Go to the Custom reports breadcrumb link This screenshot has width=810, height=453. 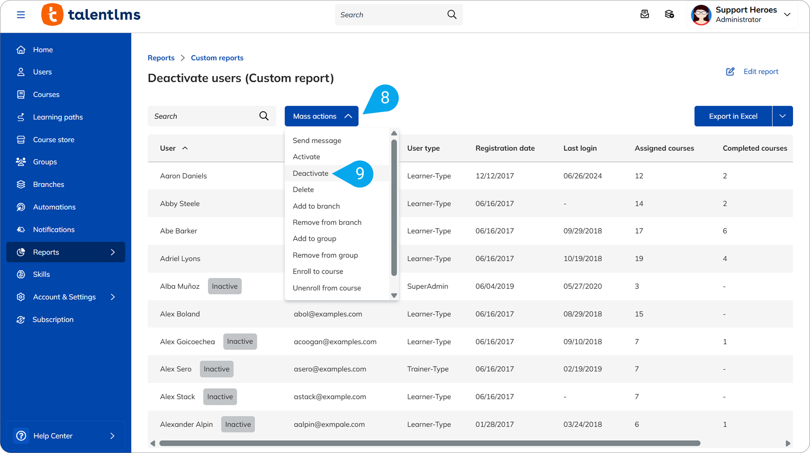(217, 58)
